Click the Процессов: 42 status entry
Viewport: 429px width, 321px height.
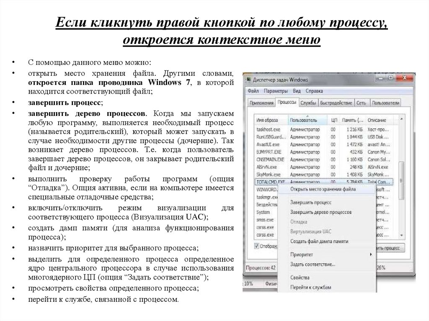(x=261, y=268)
